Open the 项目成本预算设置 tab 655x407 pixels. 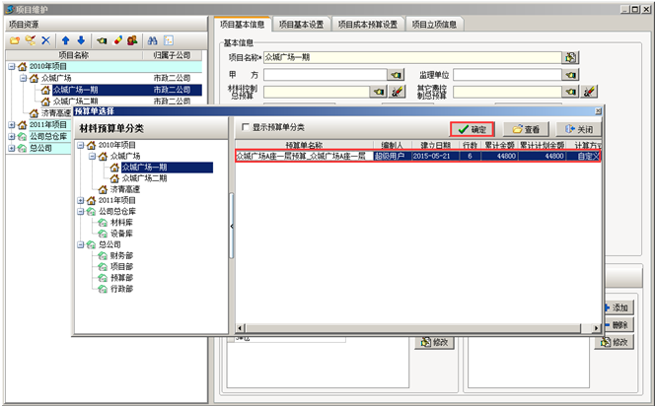(369, 23)
